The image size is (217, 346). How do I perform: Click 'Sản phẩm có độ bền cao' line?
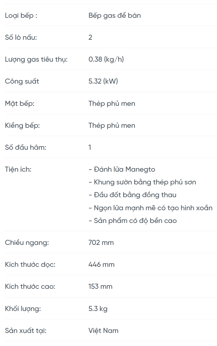point(133,221)
